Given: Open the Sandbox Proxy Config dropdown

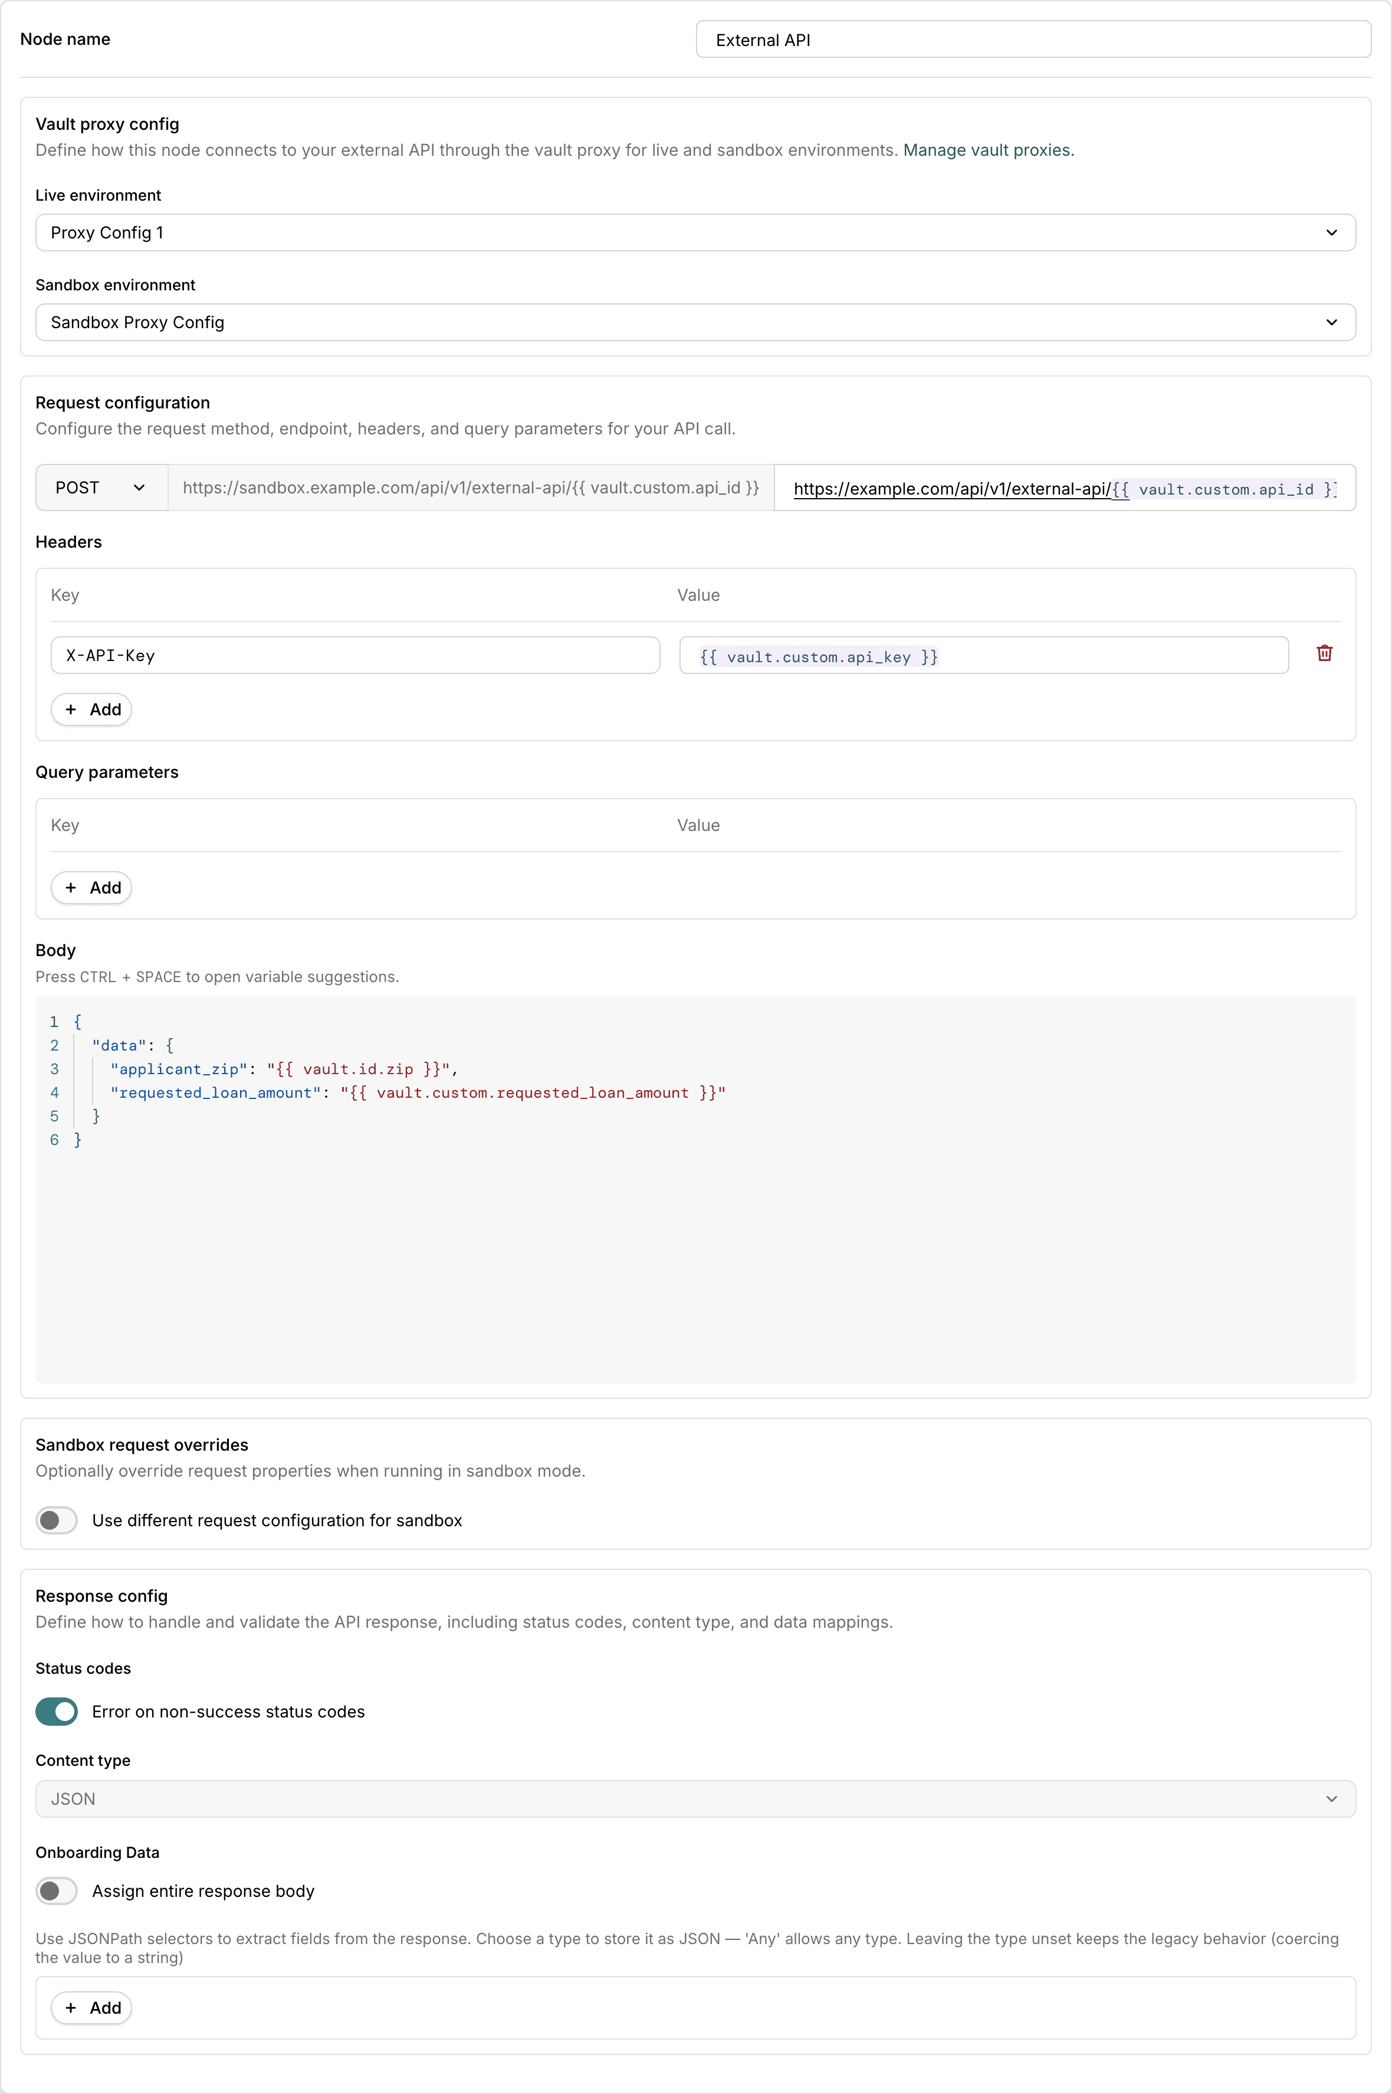Looking at the screenshot, I should (x=695, y=322).
